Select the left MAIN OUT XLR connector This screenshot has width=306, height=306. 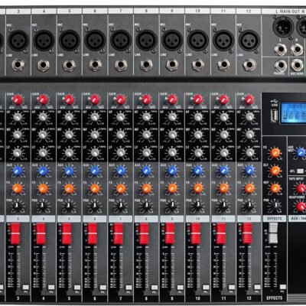click(x=283, y=26)
